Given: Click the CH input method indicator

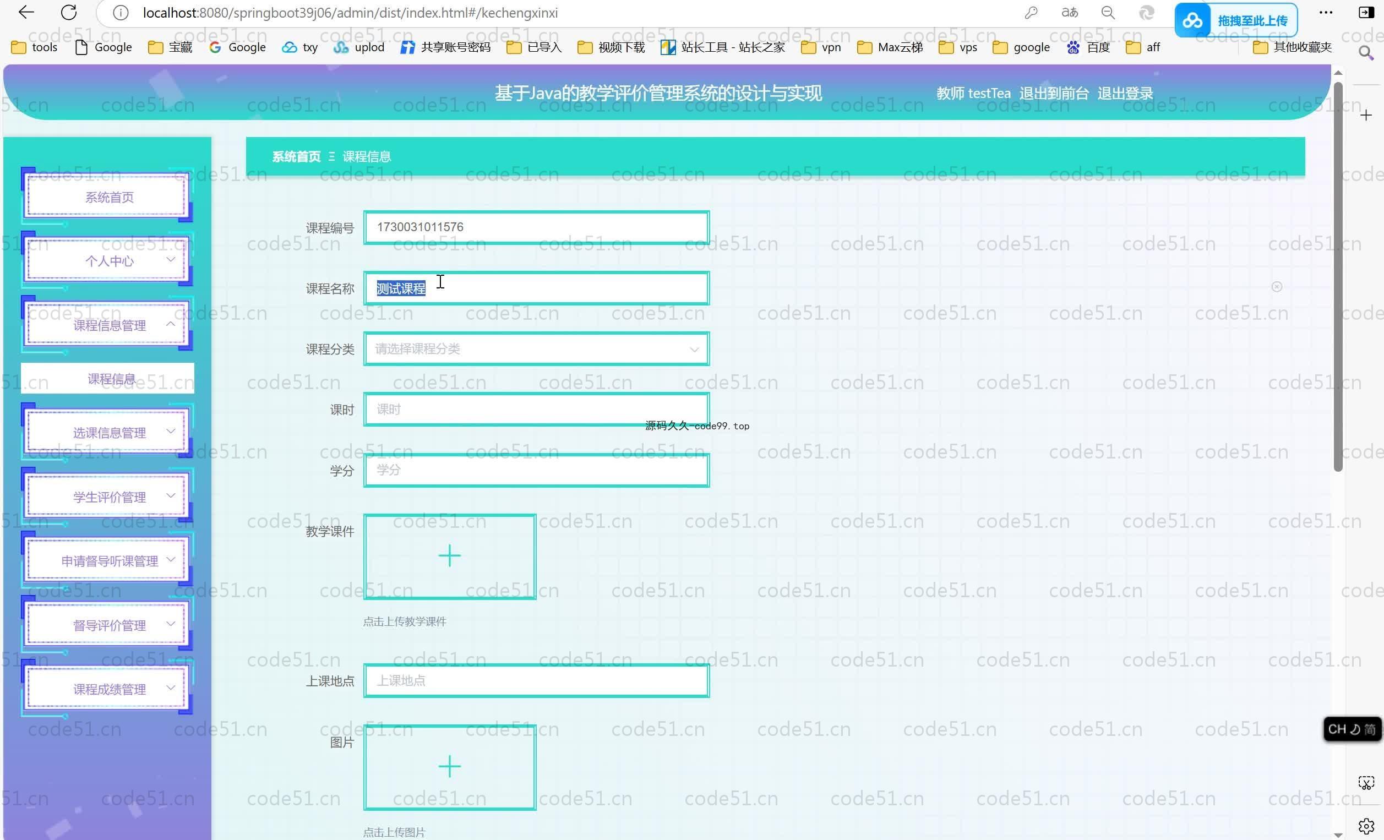Looking at the screenshot, I should [1352, 729].
